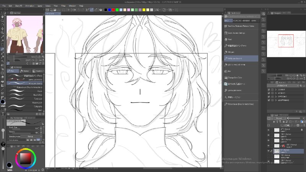This screenshot has height=172, width=306.
Task: Expand the first auto action entry arrow
Action: [x=276, y=89]
